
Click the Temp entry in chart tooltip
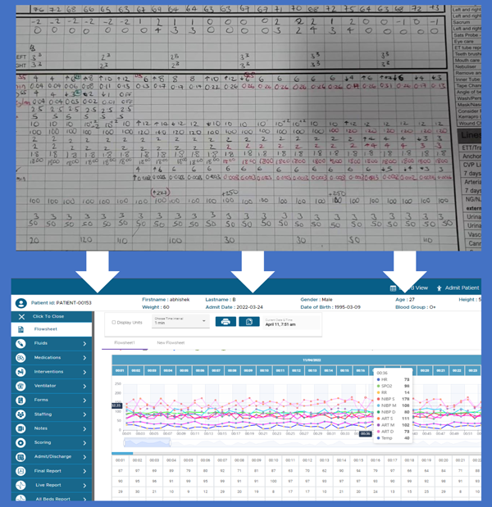[x=394, y=438]
